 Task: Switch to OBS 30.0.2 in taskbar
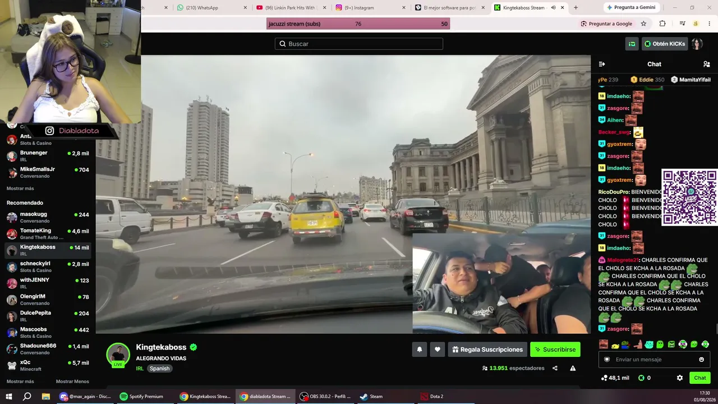325,396
